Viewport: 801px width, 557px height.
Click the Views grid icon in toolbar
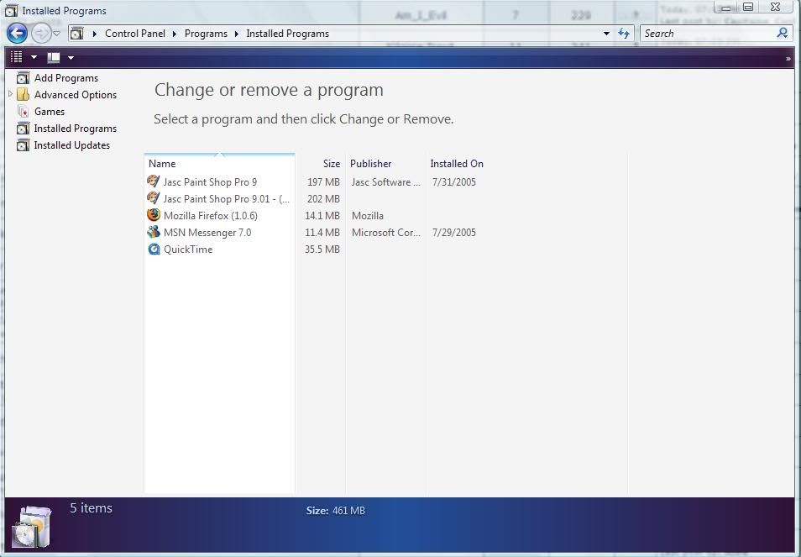[16, 57]
